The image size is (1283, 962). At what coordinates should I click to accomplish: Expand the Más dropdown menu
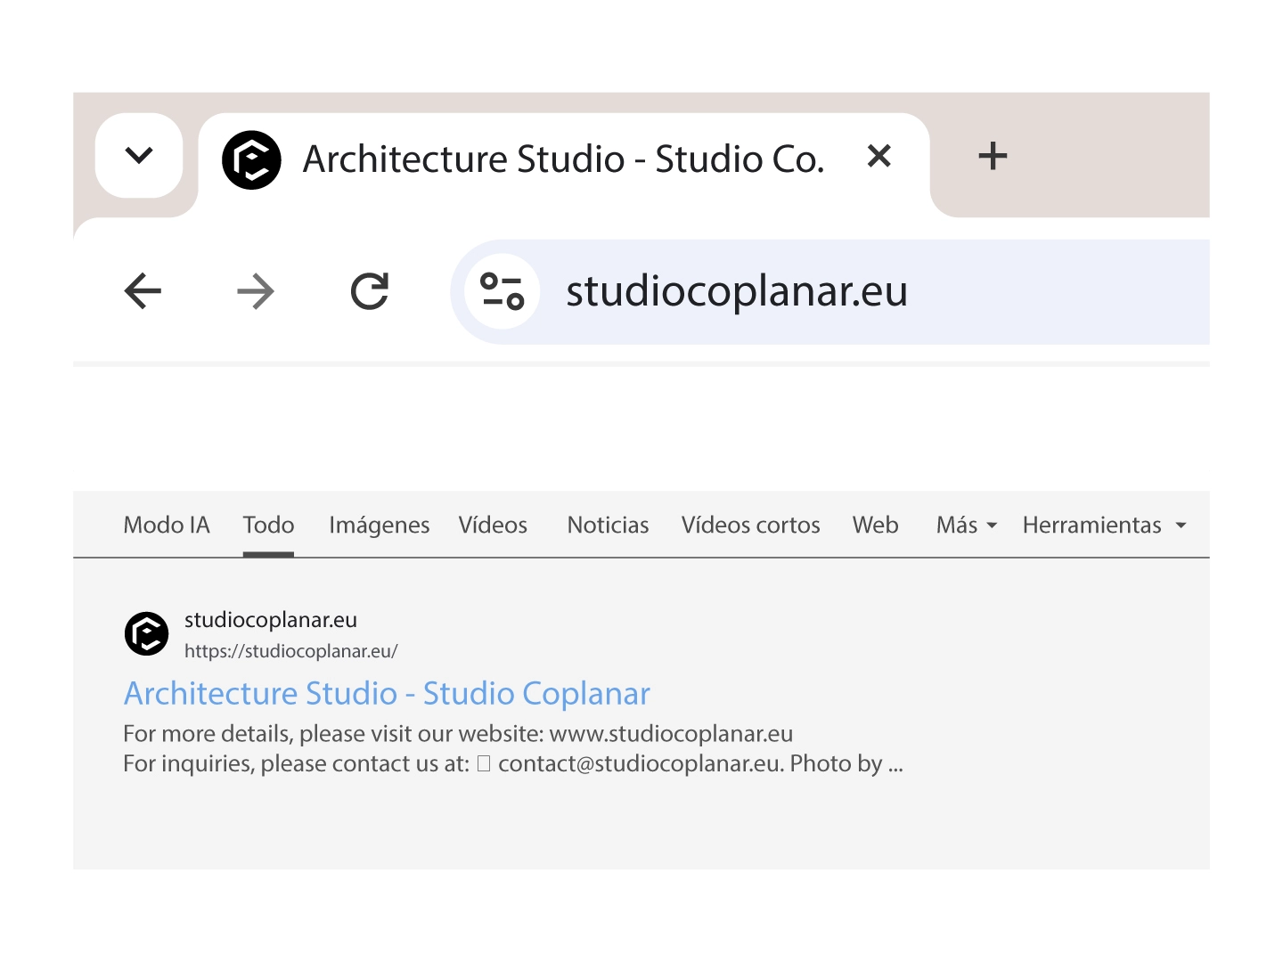click(967, 526)
